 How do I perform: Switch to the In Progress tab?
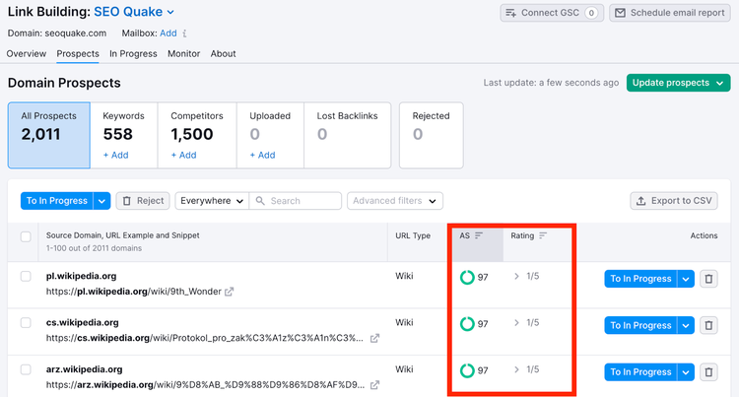[x=133, y=53]
